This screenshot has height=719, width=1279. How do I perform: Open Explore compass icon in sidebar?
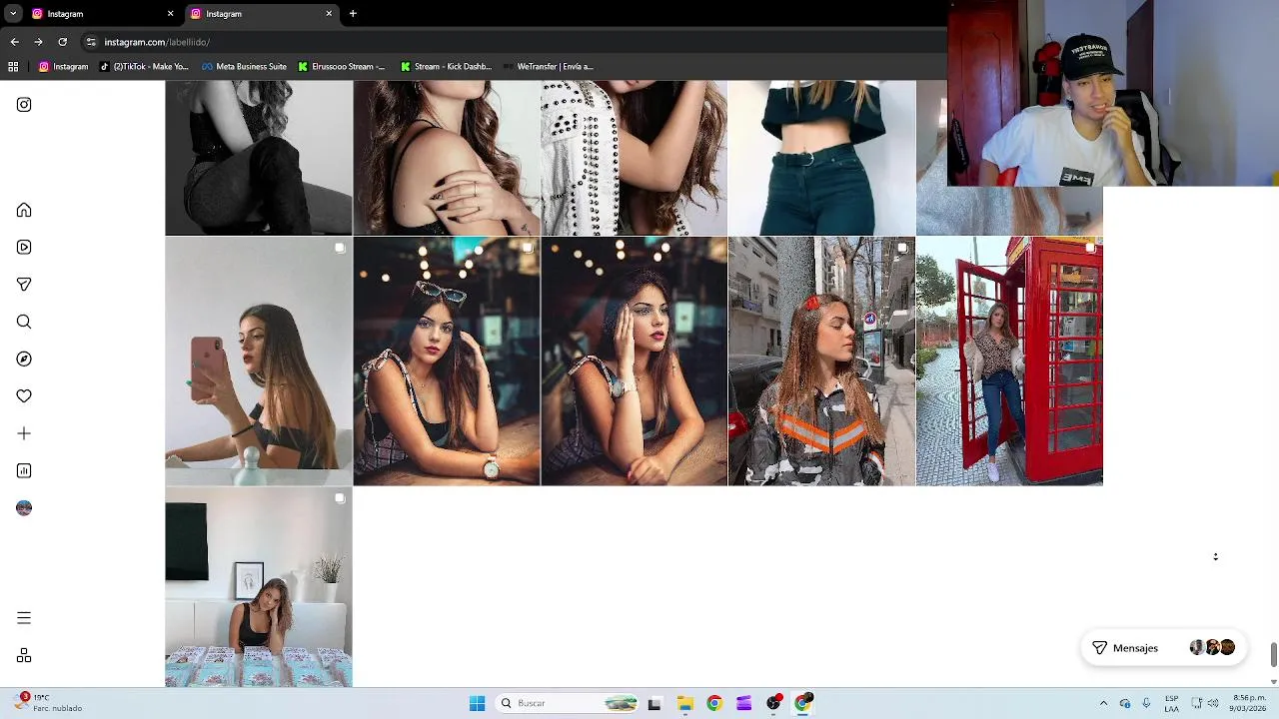coord(24,359)
